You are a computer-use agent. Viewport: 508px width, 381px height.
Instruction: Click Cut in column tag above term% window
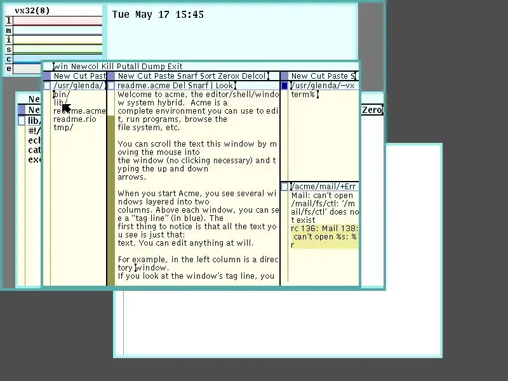click(x=318, y=76)
